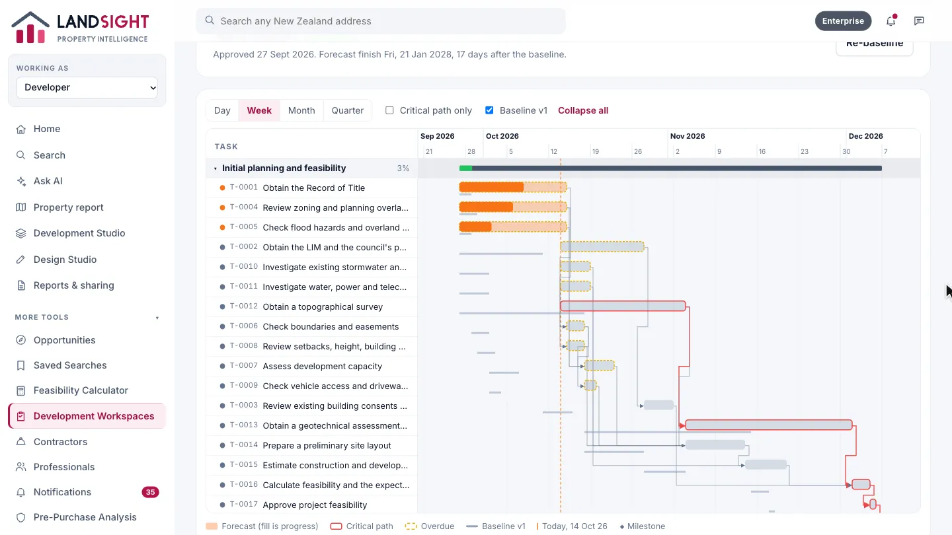952x535 pixels.
Task: Click the Property report book icon
Action: [x=21, y=207]
